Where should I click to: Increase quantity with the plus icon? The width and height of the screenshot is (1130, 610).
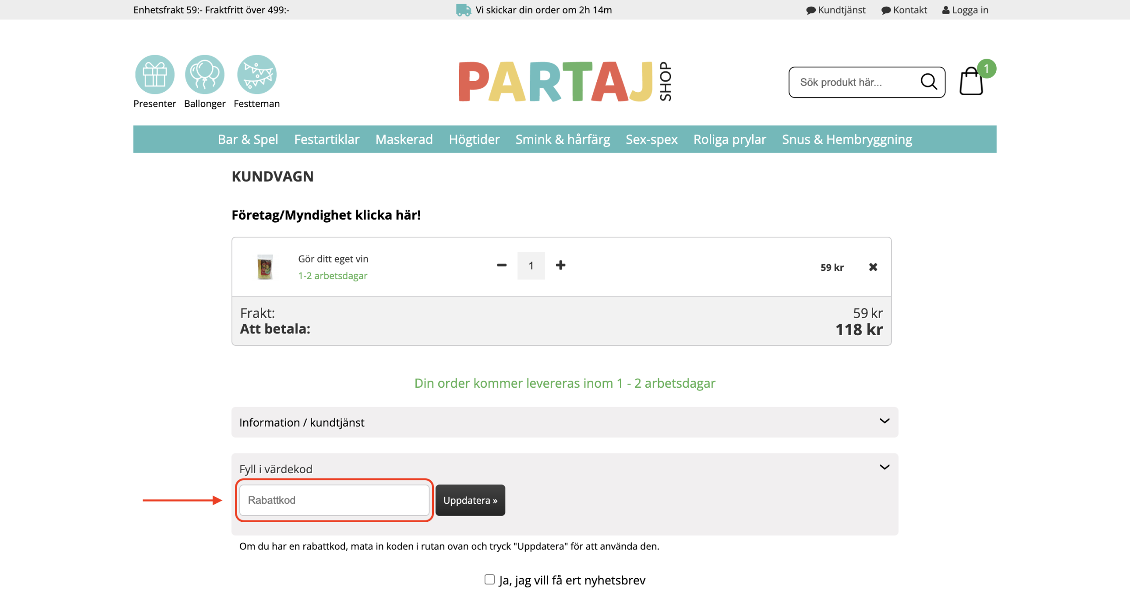(x=560, y=265)
